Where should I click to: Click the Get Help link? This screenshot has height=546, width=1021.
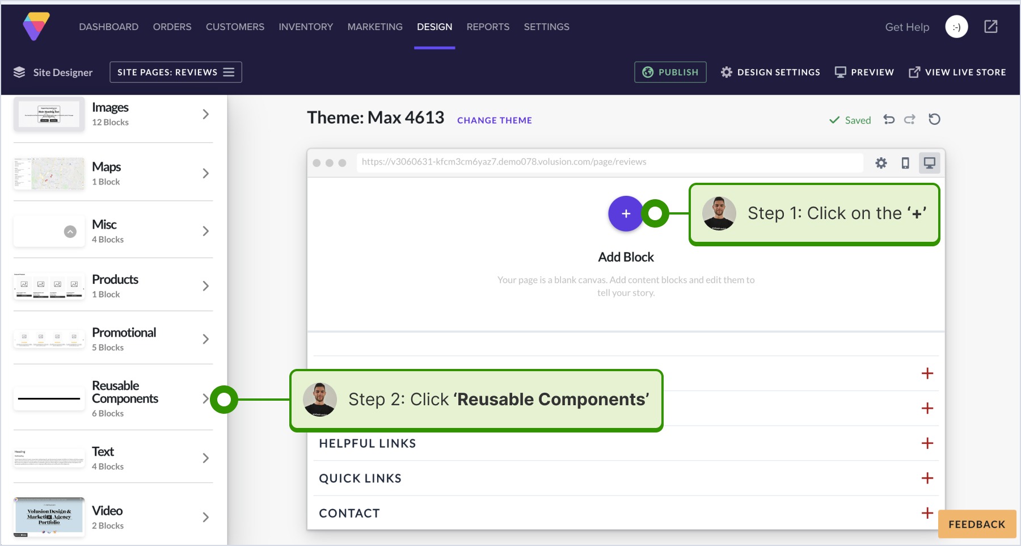coord(907,27)
